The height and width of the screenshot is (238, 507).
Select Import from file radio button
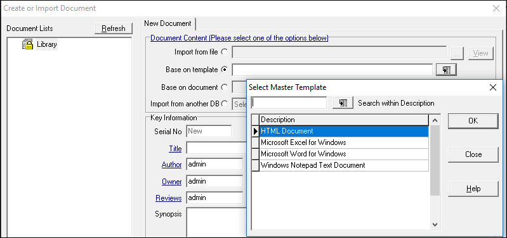point(224,52)
